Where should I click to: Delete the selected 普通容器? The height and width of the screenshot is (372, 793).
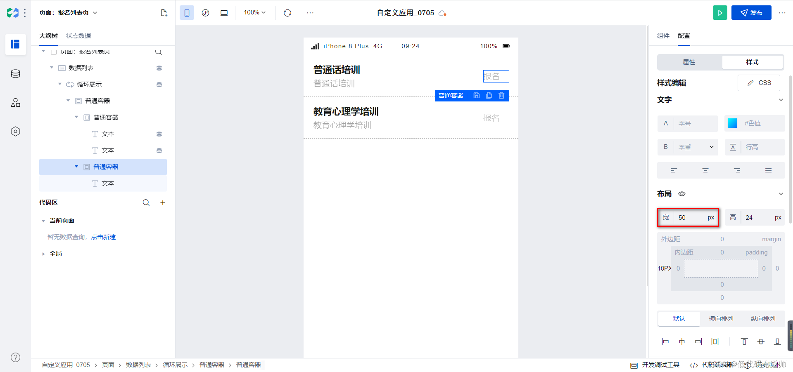click(x=501, y=95)
